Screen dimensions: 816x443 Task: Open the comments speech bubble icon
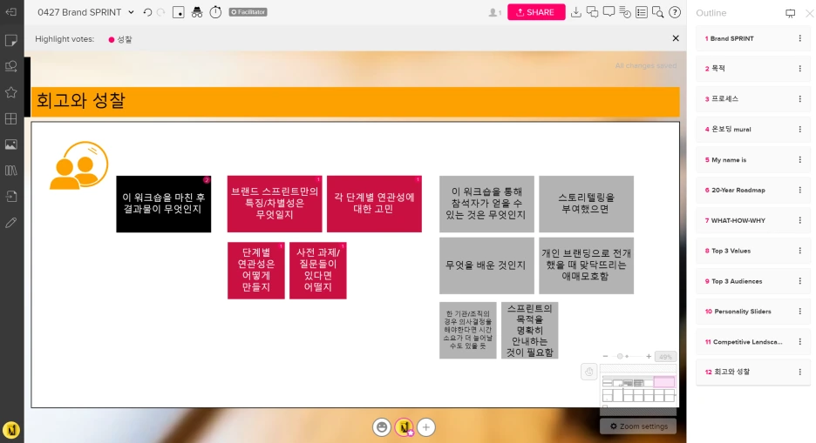(609, 12)
